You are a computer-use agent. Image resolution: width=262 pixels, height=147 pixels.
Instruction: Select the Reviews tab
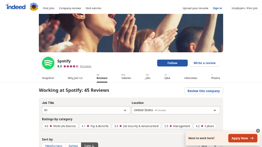click(x=102, y=78)
